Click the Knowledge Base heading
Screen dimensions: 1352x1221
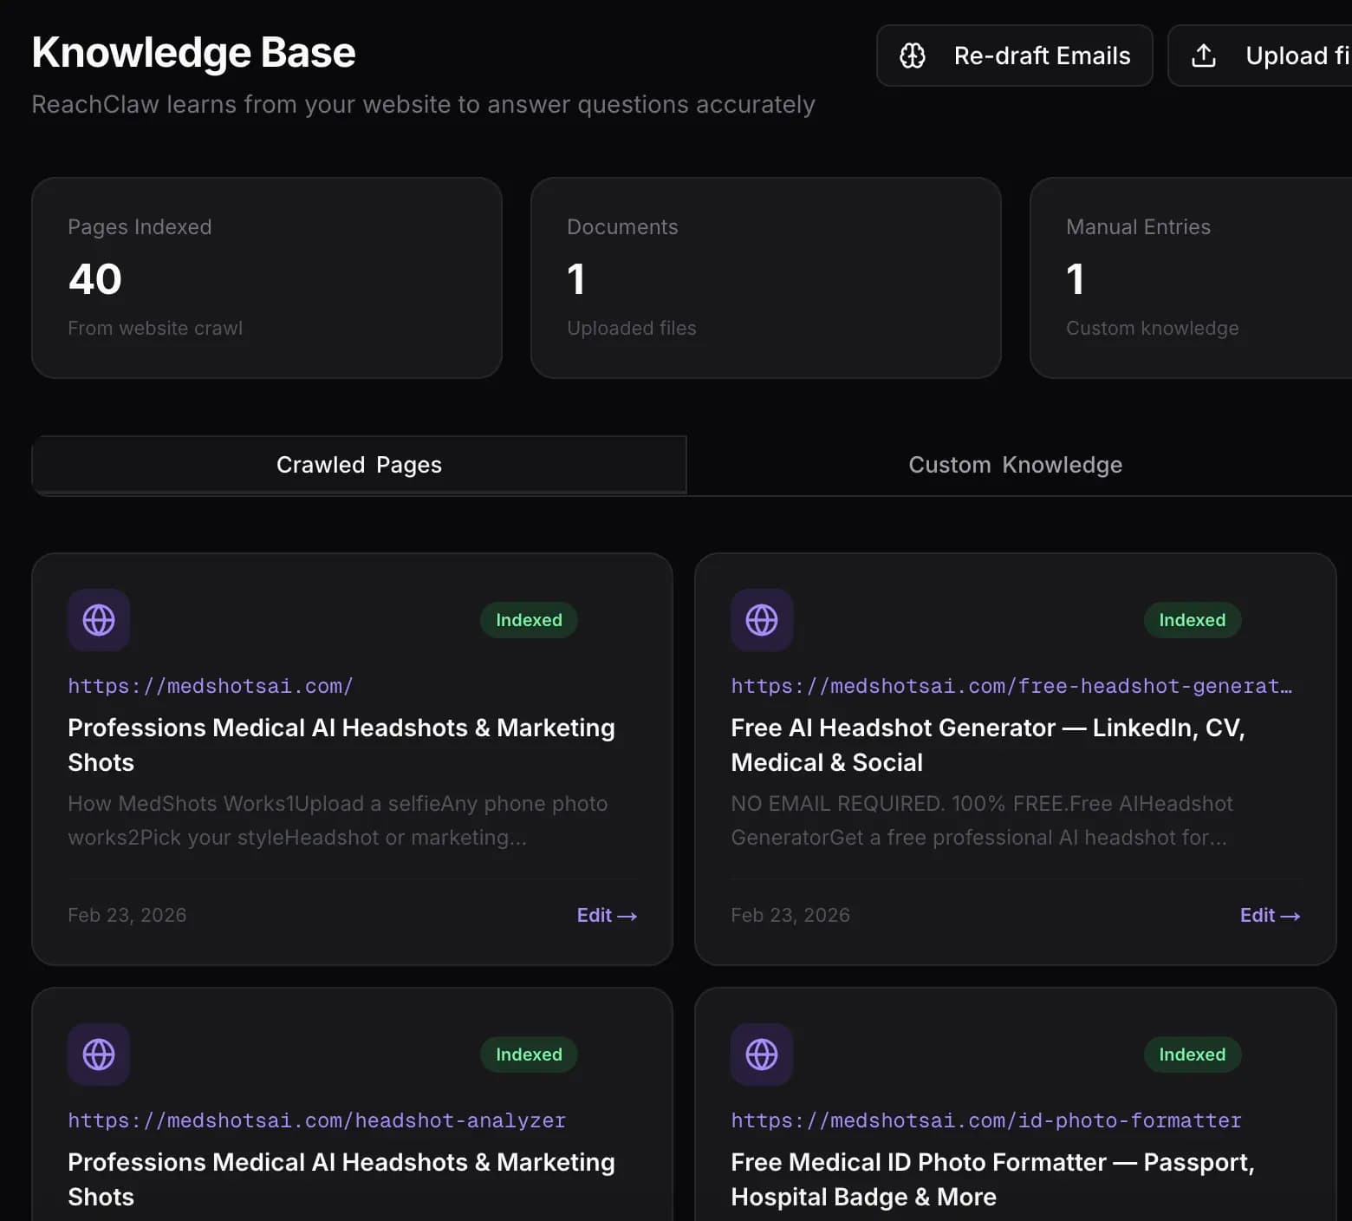[193, 52]
